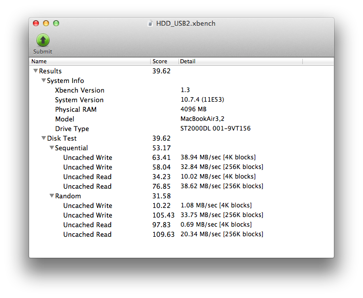Click the detail 10.02 MB/sec [4K blocks]
Image resolution: width=363 pixels, height=298 pixels.
tap(218, 177)
